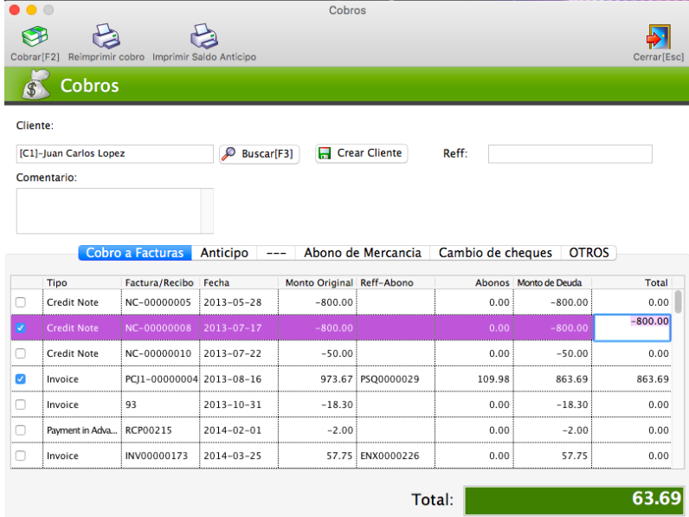Screen dimensions: 689x517
Task: Open the OTROS tab
Action: 589,253
